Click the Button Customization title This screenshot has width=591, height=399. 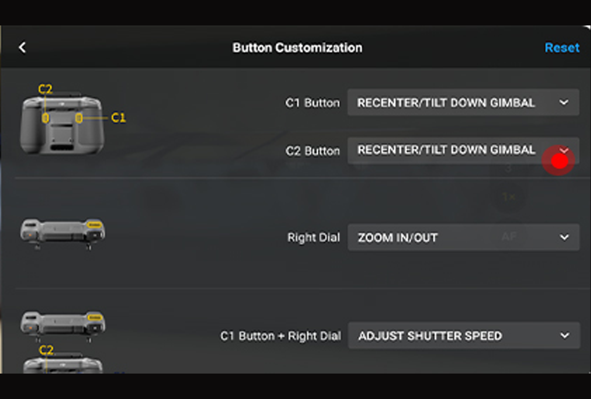click(x=297, y=48)
